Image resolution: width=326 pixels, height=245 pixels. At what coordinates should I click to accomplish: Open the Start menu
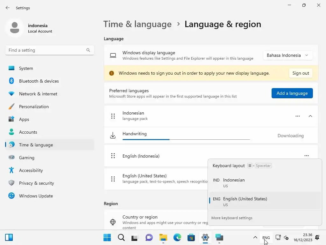click(107, 237)
